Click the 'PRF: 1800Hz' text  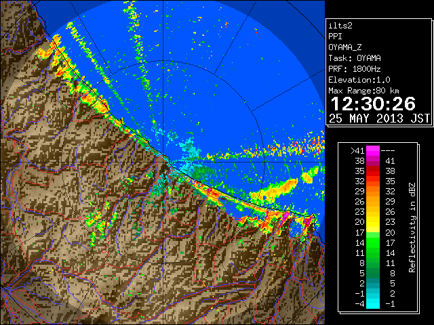(x=355, y=69)
